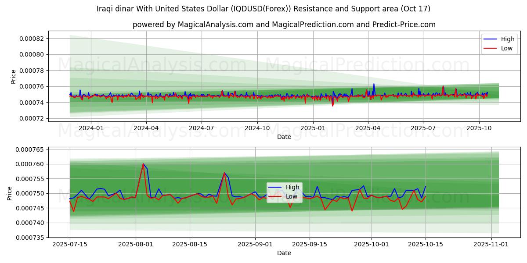Viewport: 527px width, 263px height.
Task: Click the red Low line swatch in lower legend
Action: click(x=275, y=196)
